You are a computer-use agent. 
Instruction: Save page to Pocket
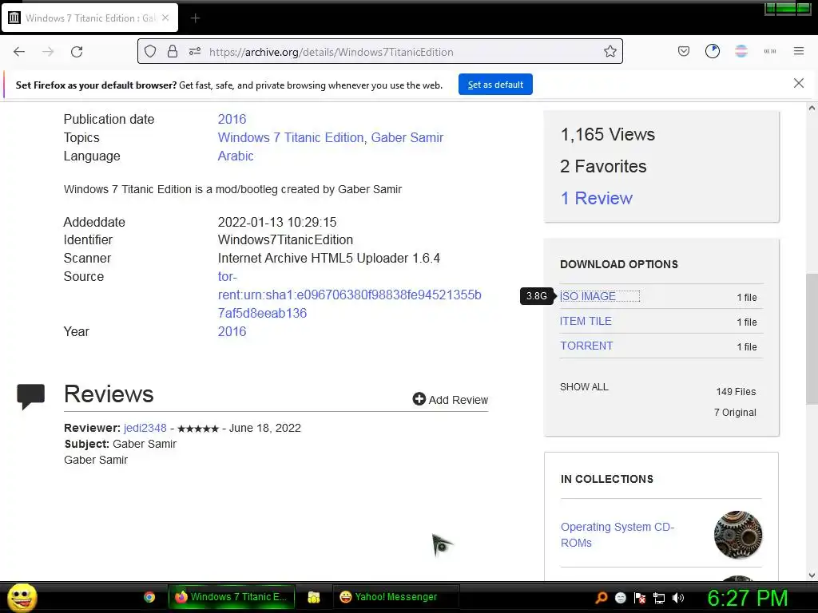tap(684, 51)
